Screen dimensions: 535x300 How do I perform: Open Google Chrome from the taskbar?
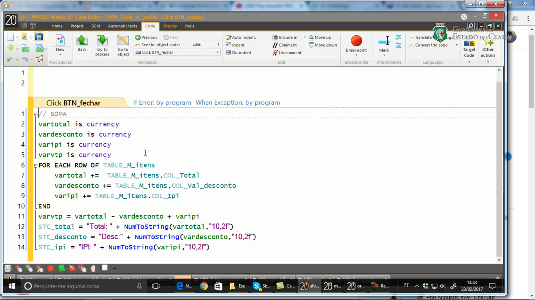point(204,286)
